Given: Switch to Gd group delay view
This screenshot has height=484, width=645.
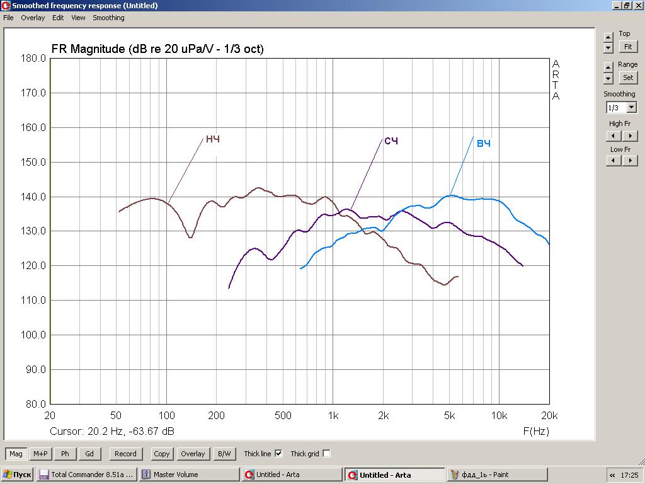Looking at the screenshot, I should (x=89, y=454).
